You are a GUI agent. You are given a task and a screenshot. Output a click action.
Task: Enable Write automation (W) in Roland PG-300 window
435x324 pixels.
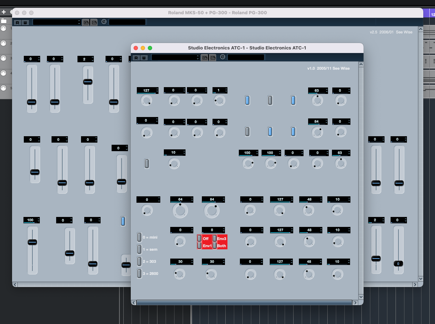(x=25, y=22)
